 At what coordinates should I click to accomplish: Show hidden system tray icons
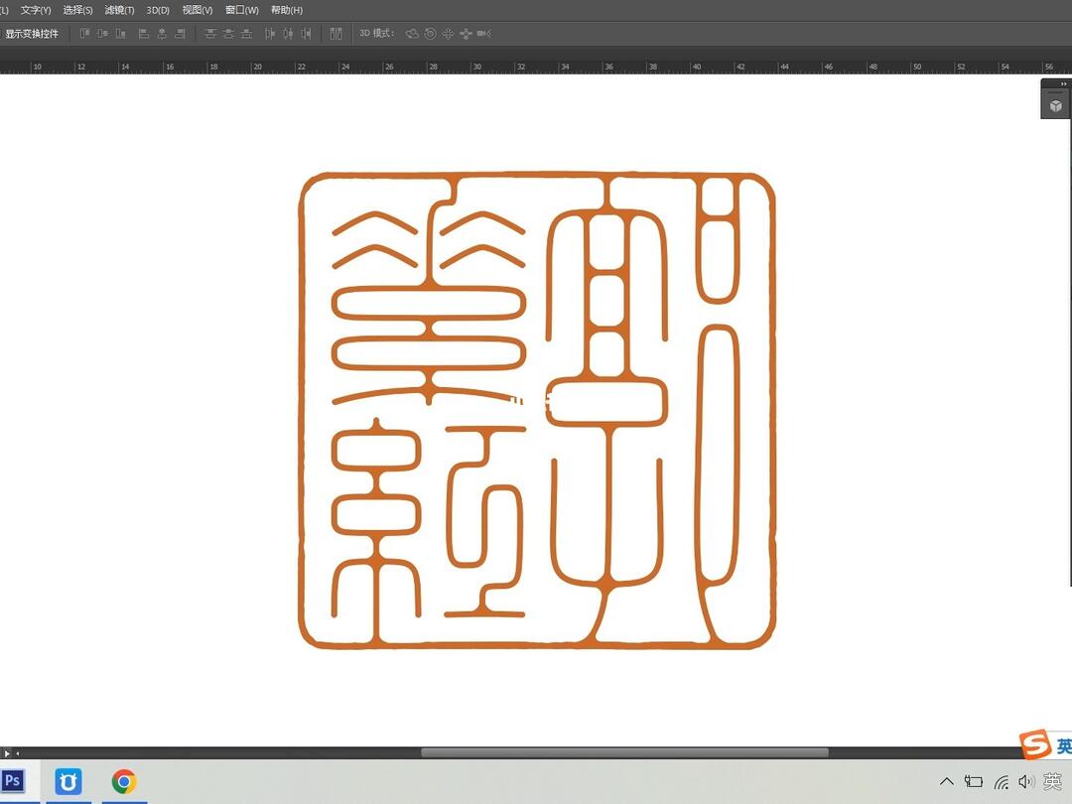coord(946,782)
